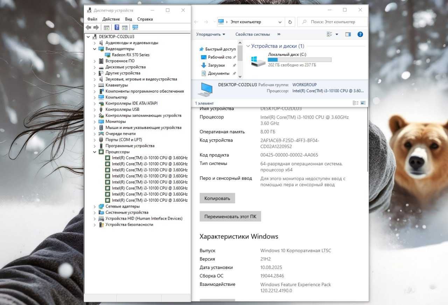Click the Radeon RX 570 Series adapter icon

click(108, 55)
